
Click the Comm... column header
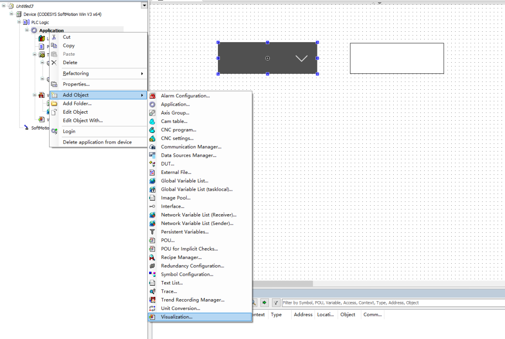(x=373, y=315)
